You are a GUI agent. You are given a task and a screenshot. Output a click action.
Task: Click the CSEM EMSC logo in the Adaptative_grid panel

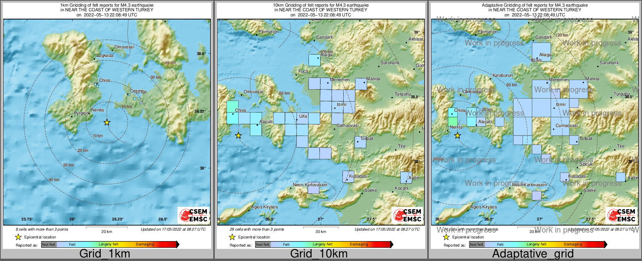pyautogui.click(x=621, y=215)
